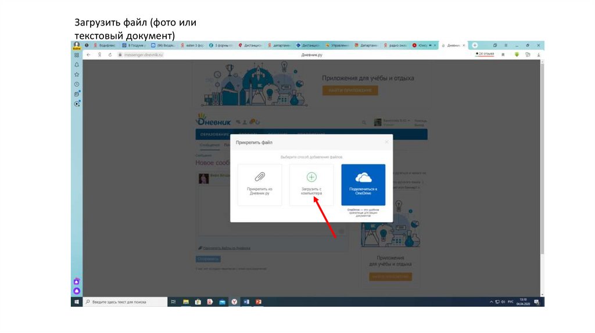This screenshot has width=595, height=333.
Task: Open Microsoft Store from taskbar
Action: click(198, 302)
